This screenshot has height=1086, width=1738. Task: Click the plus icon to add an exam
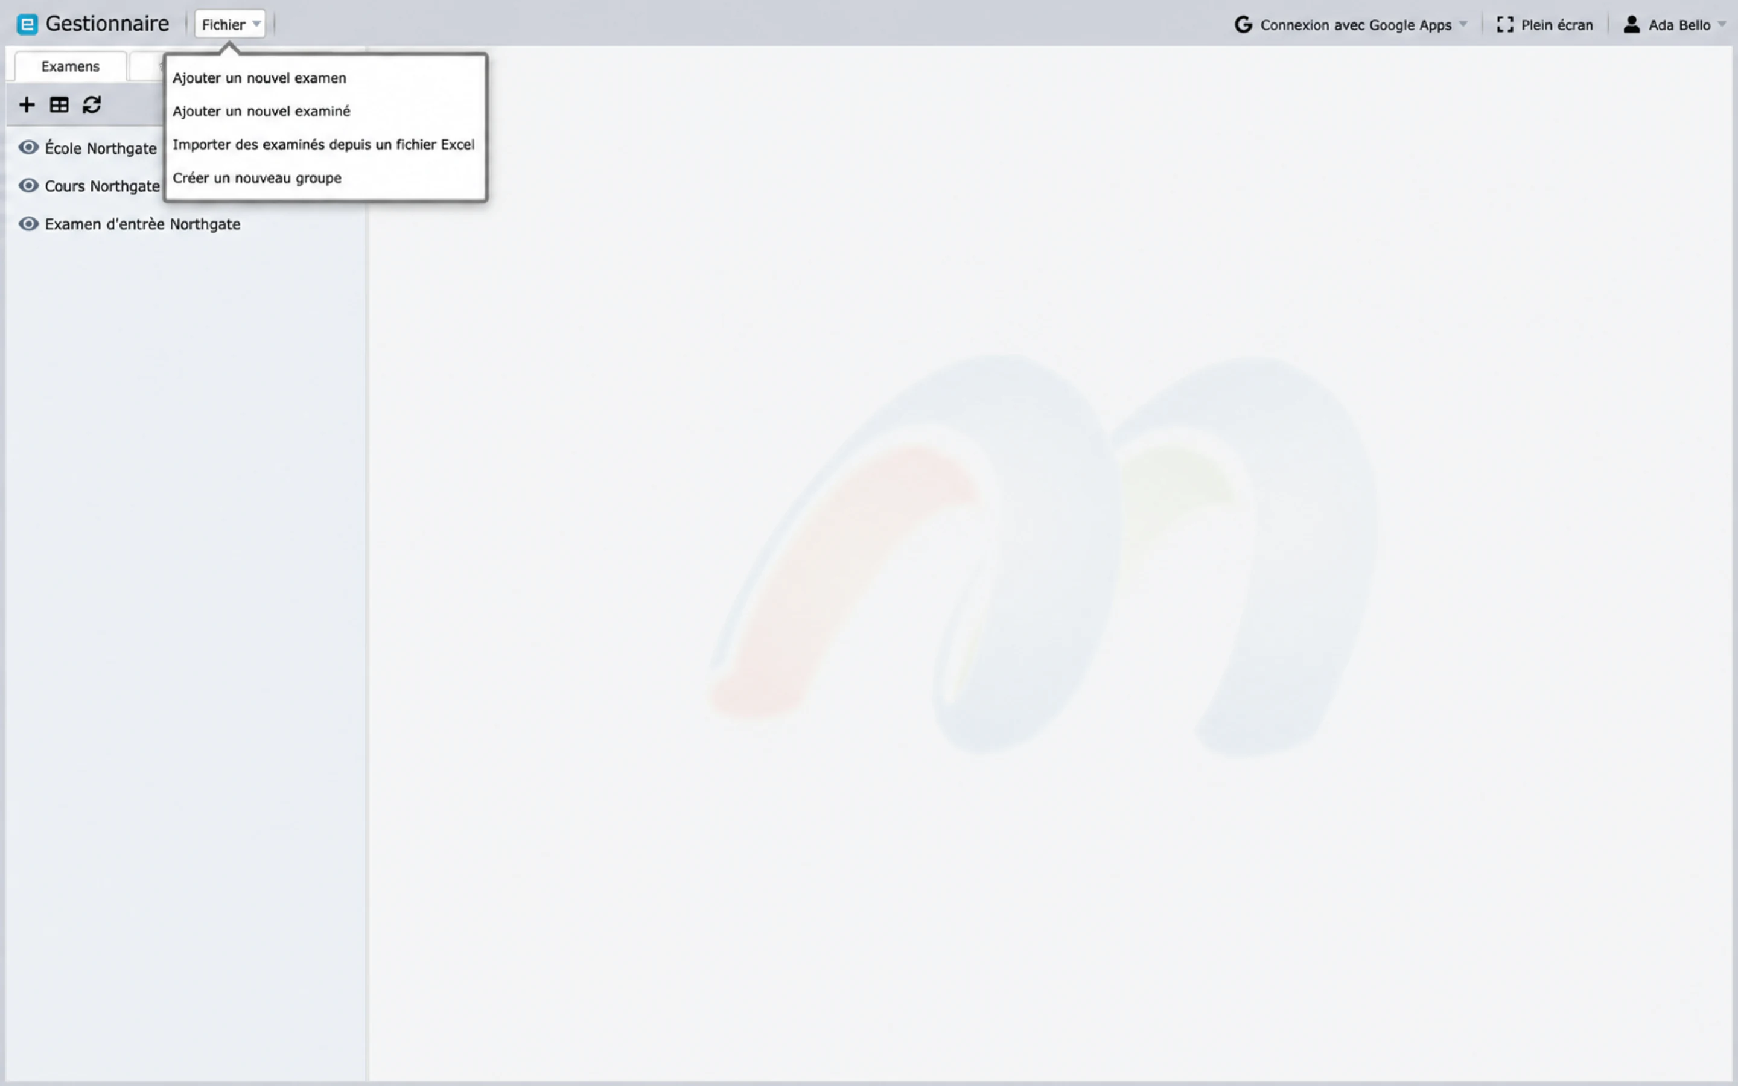pos(27,105)
